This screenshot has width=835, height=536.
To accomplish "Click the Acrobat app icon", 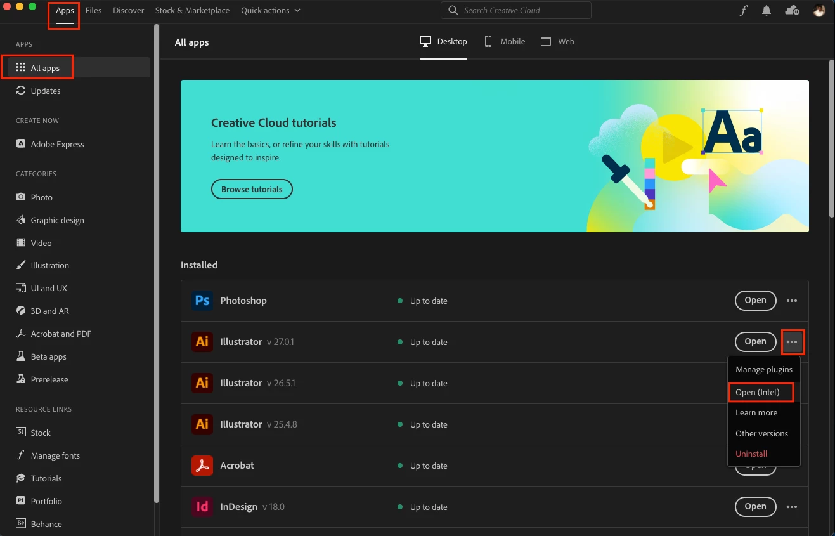I will pyautogui.click(x=202, y=466).
